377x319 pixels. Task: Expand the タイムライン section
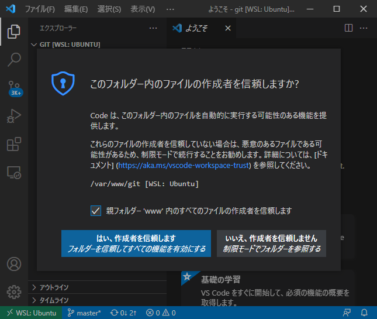[97, 300]
